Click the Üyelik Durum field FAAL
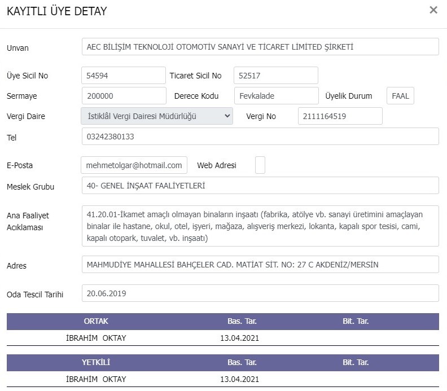This screenshot has width=447, height=391. (400, 96)
